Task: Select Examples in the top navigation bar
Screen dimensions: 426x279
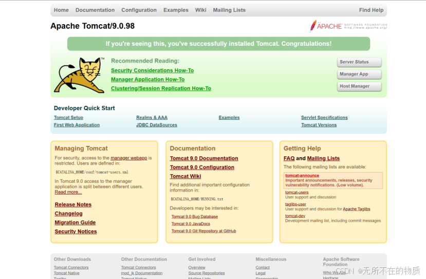Action: coord(176,10)
